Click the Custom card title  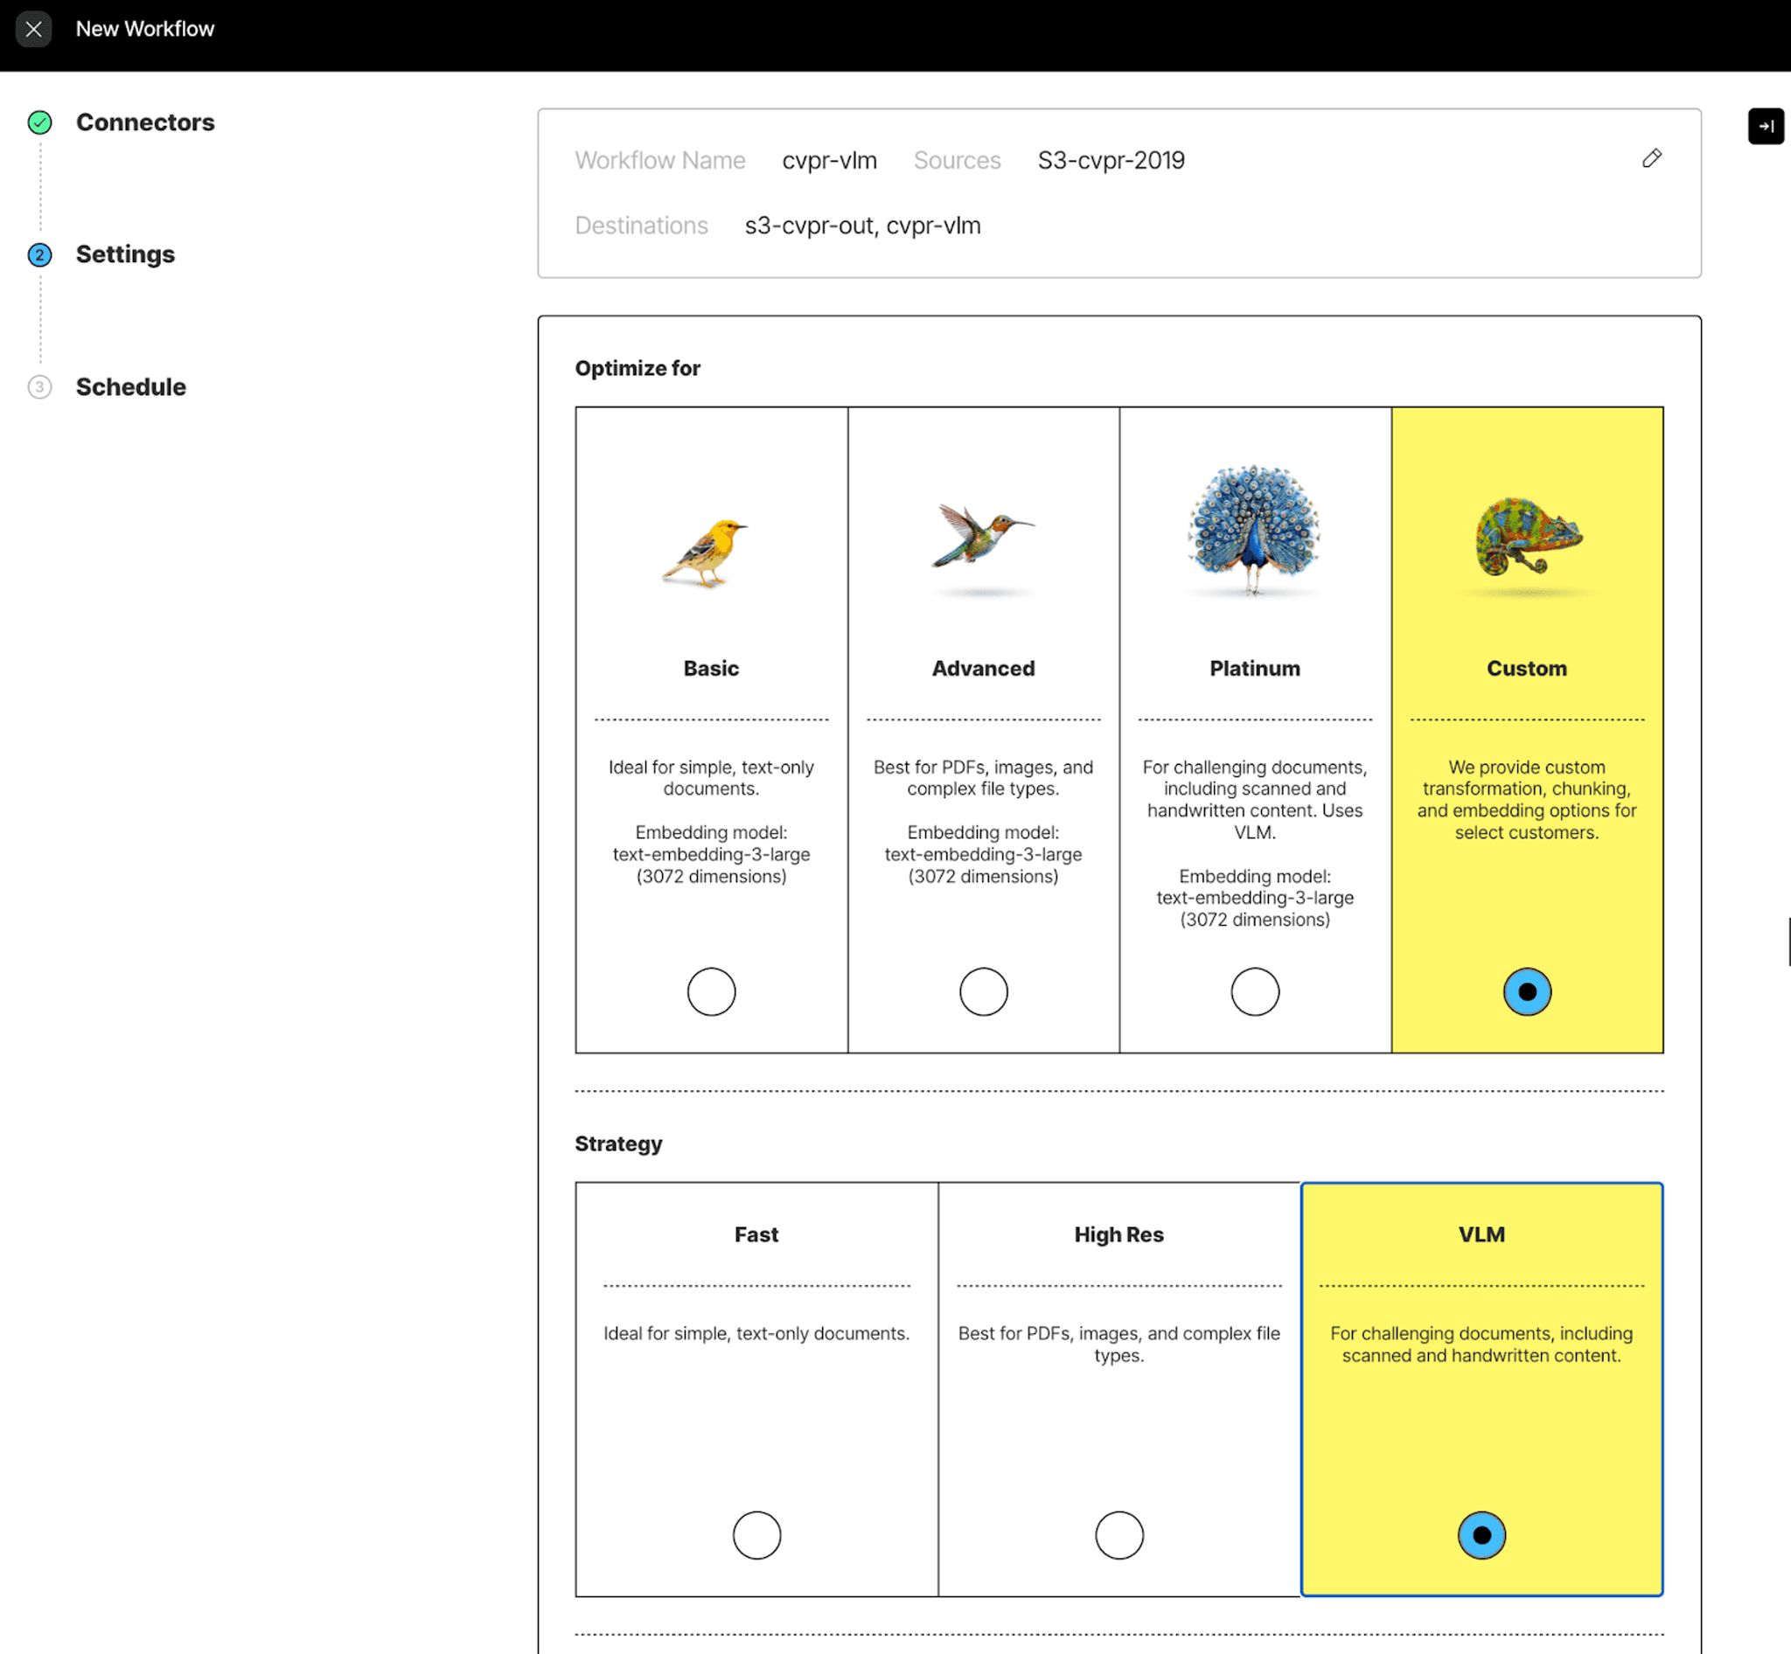(1527, 669)
